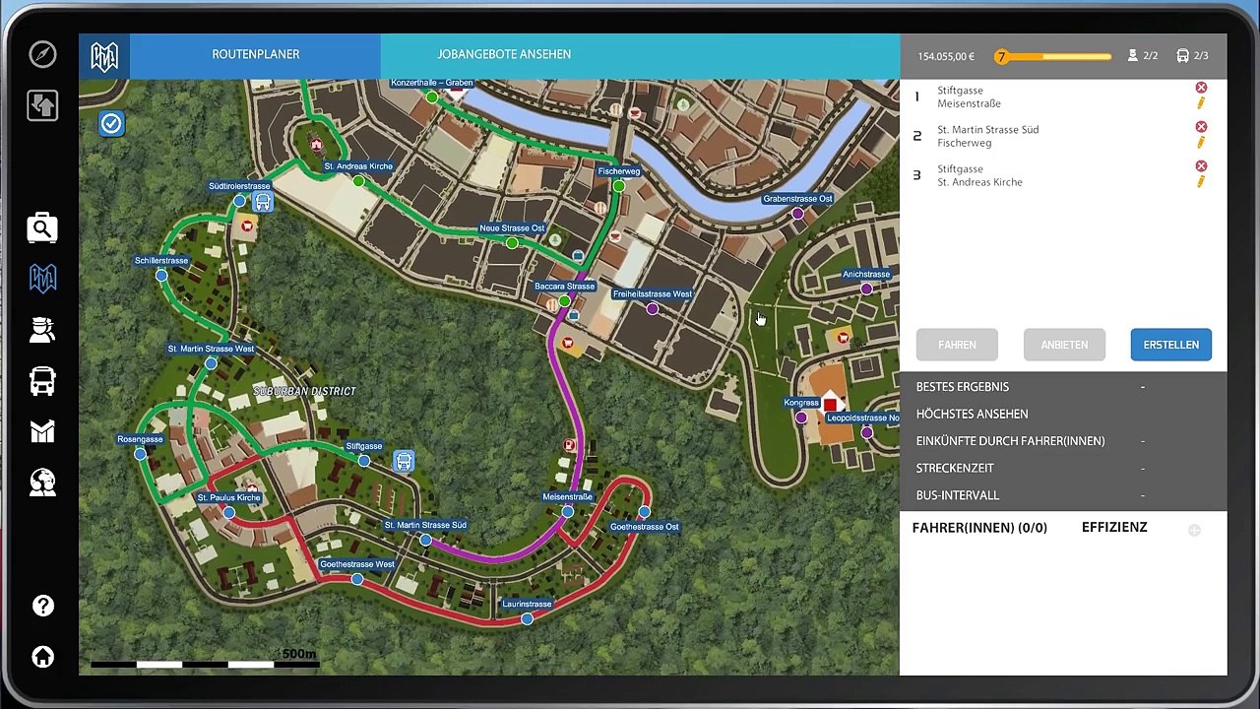Click the map logo in header
This screenshot has height=709, width=1260.
[x=104, y=56]
